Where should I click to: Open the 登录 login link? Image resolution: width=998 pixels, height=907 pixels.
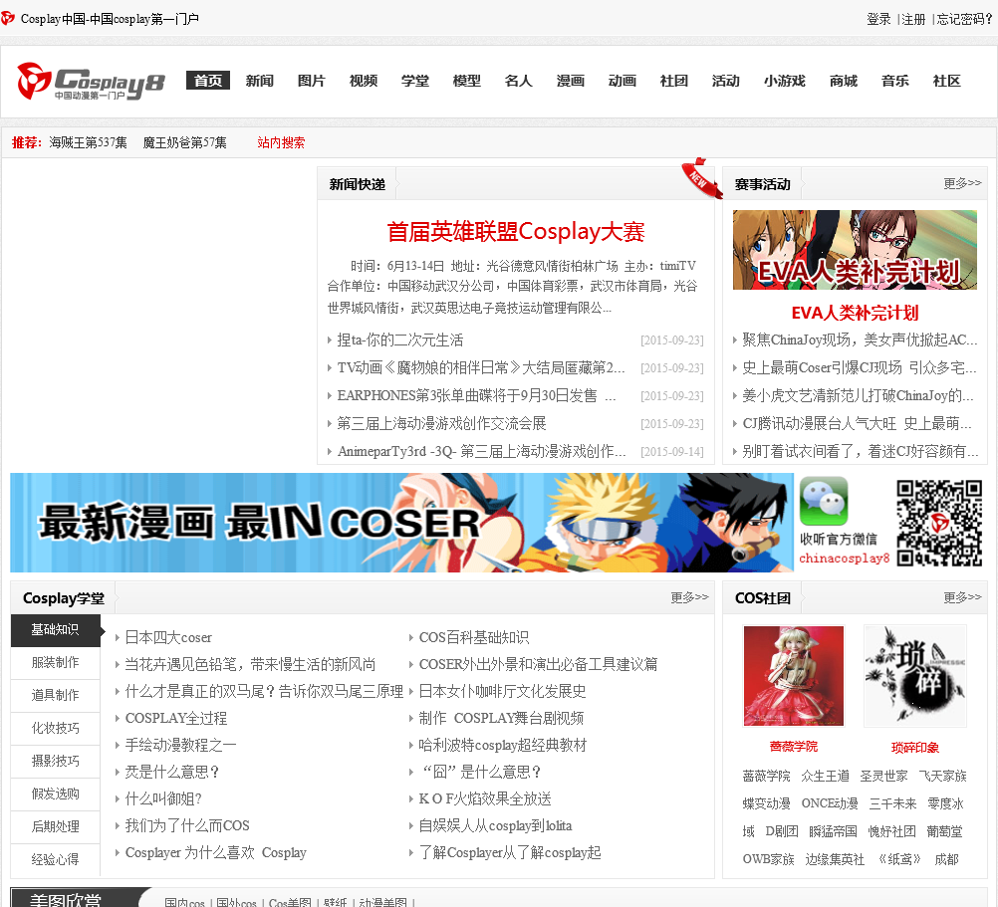878,19
